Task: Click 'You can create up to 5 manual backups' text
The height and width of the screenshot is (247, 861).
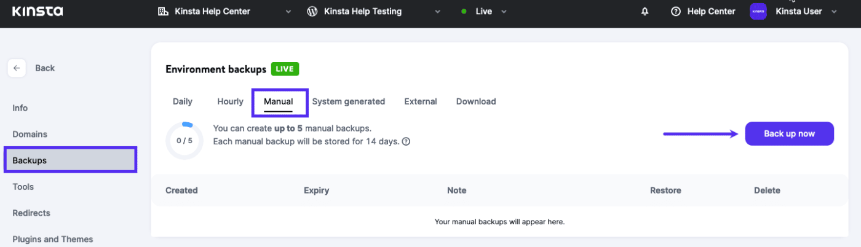Action: coord(292,128)
